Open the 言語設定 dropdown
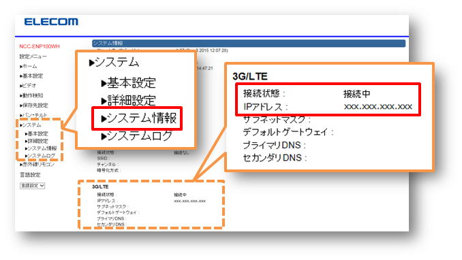 (33, 186)
